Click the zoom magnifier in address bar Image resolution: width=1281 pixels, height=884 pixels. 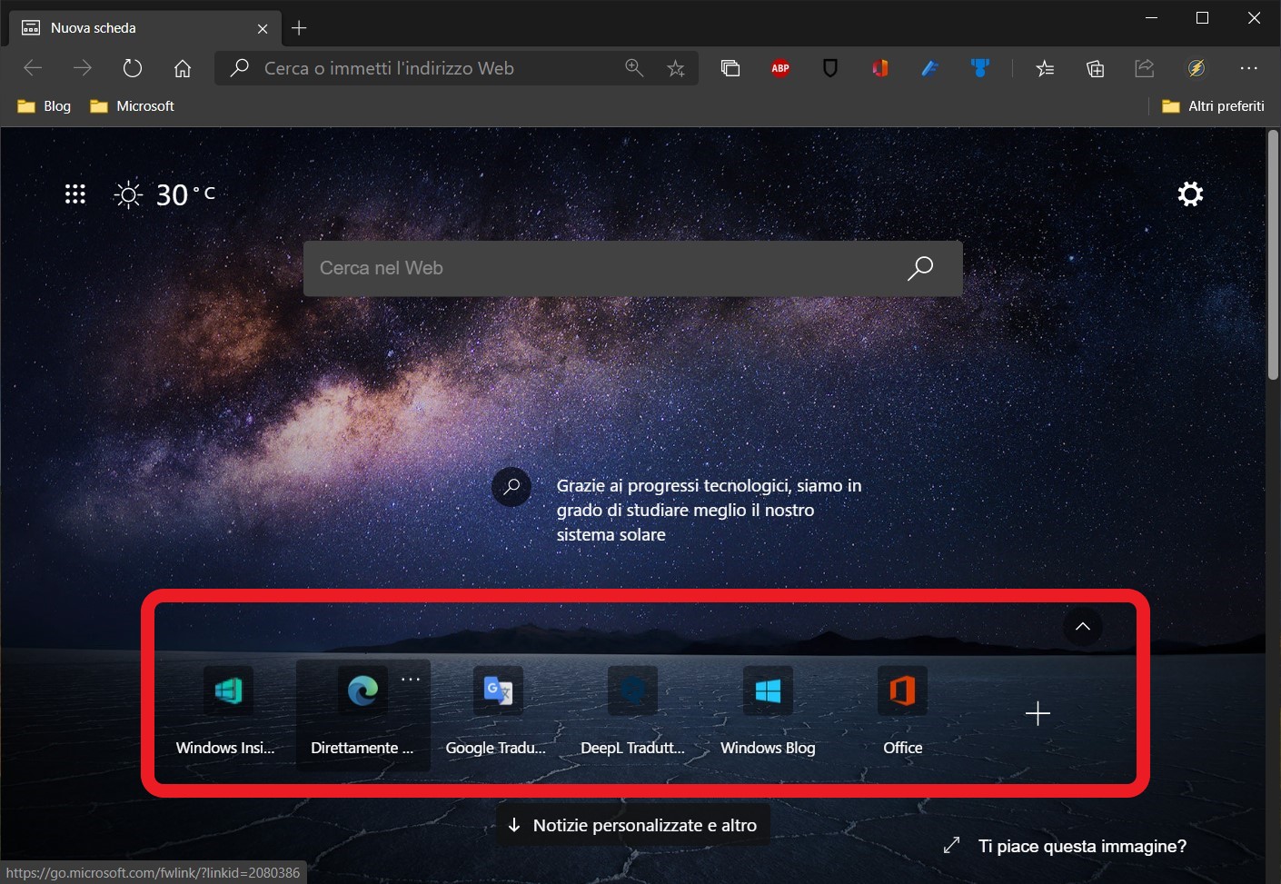[634, 68]
